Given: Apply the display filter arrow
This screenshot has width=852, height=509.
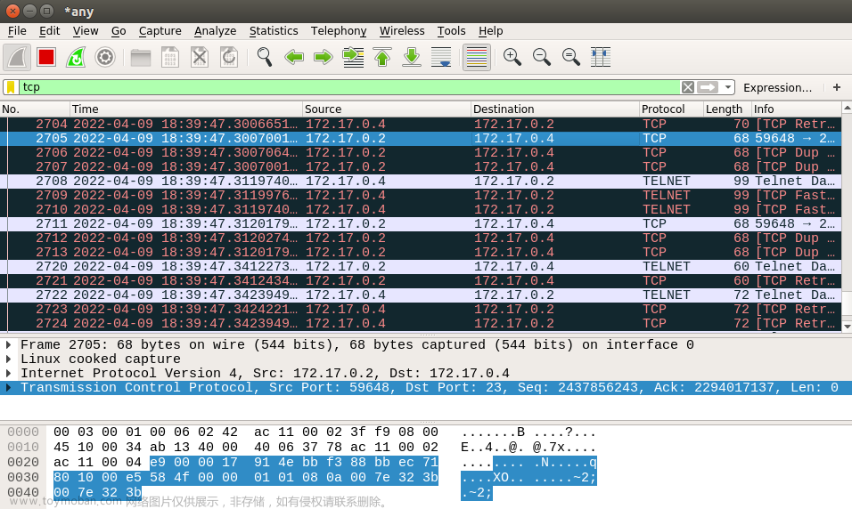Looking at the screenshot, I should point(708,87).
